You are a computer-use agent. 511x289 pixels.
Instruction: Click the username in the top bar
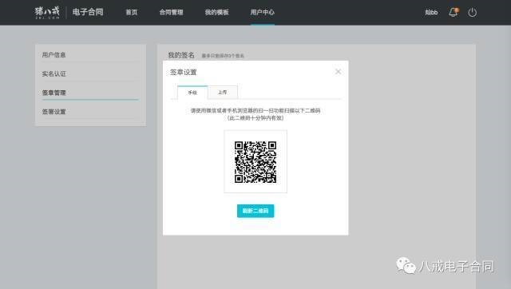coord(431,13)
